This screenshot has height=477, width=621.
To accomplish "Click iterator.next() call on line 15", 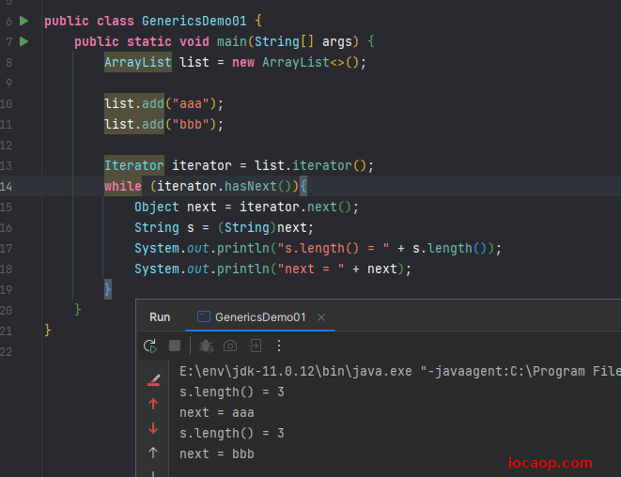I will point(295,207).
